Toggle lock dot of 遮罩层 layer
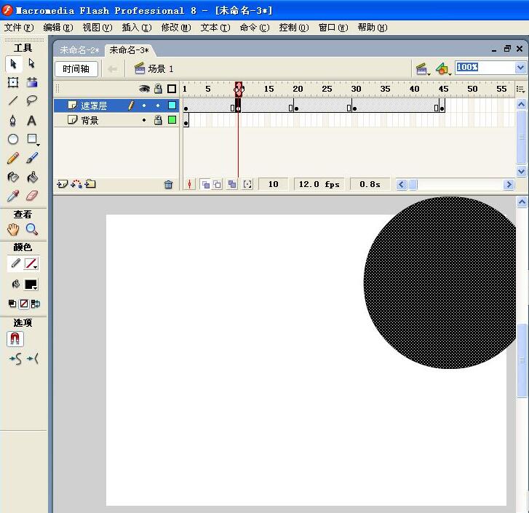Viewport: 529px width, 513px height. click(x=158, y=106)
